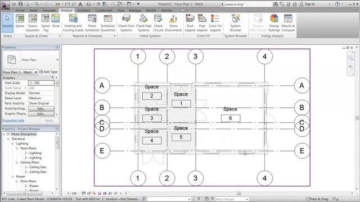This screenshot has width=360, height=202.
Task: Click Edit button for Visibility/Graphics
Action: point(41,108)
